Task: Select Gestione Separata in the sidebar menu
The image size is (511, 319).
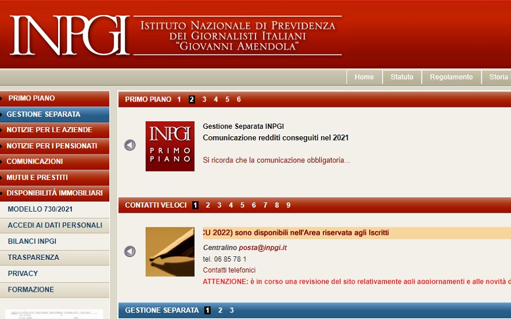Action: click(55, 114)
